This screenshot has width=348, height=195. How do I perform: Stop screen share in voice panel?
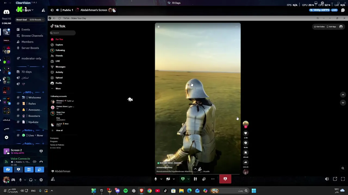point(18,170)
